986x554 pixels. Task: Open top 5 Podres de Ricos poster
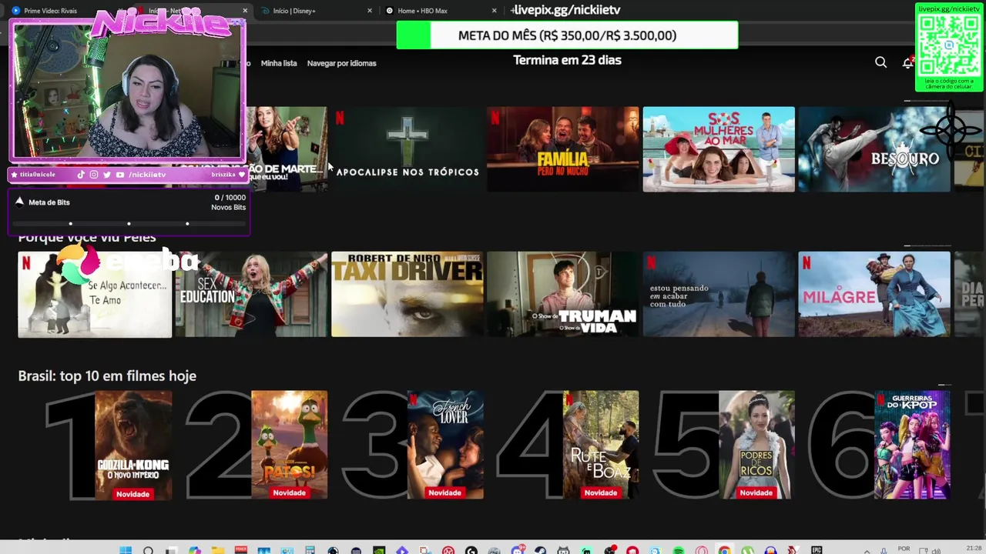click(756, 445)
